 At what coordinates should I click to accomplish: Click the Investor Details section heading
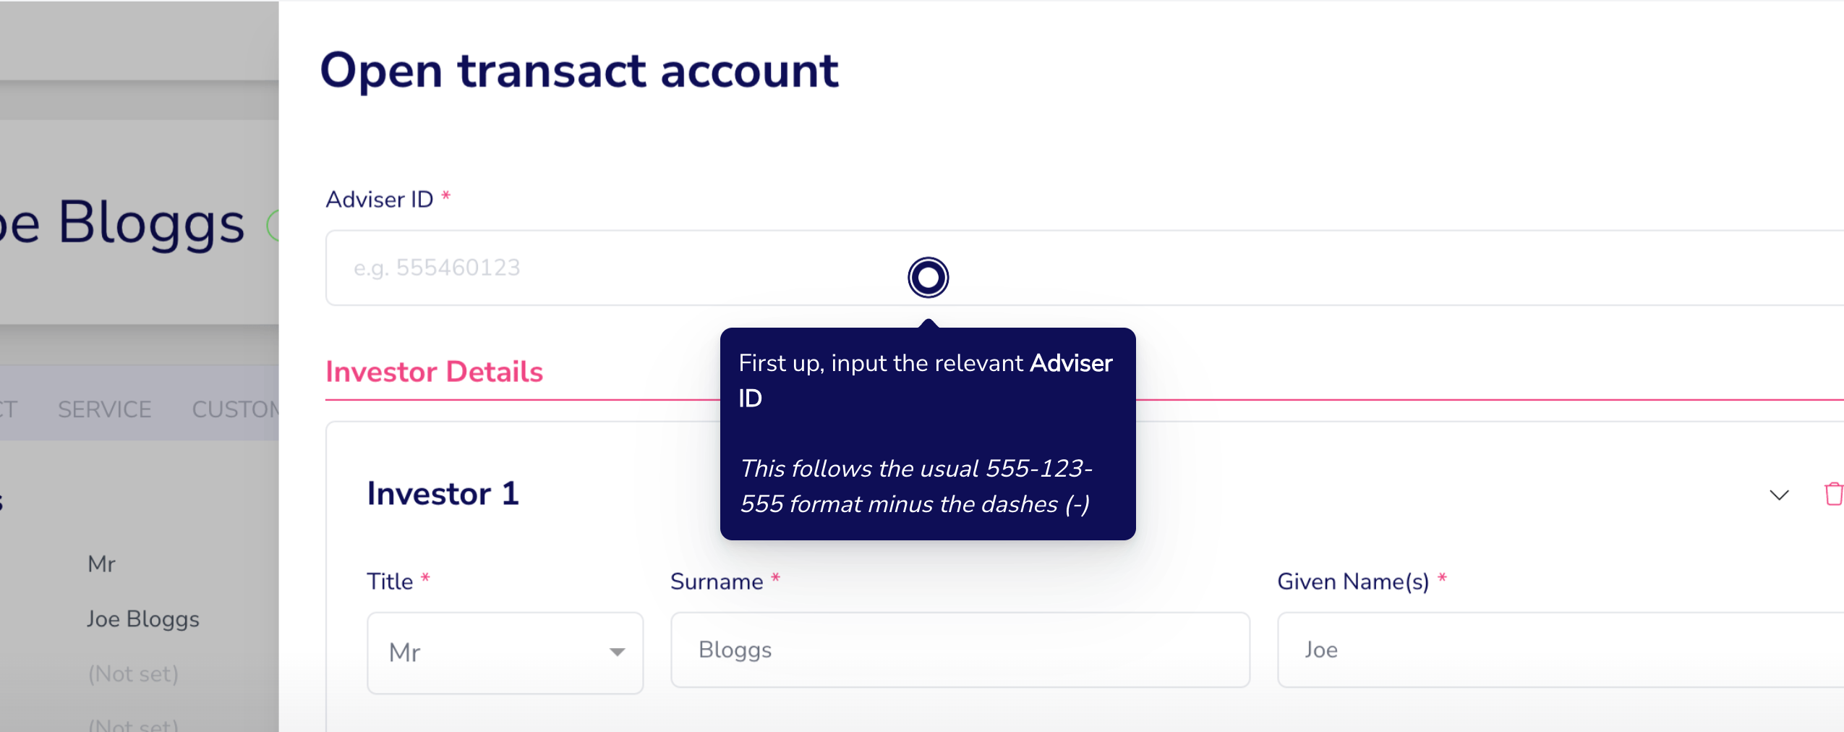click(434, 372)
